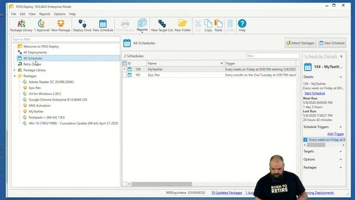Select the Adobe Reader DC package
Image resolution: width=355 pixels, height=200 pixels.
click(x=51, y=82)
